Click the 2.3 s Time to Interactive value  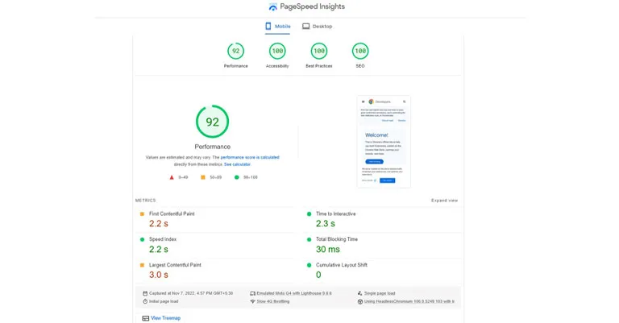(326, 224)
